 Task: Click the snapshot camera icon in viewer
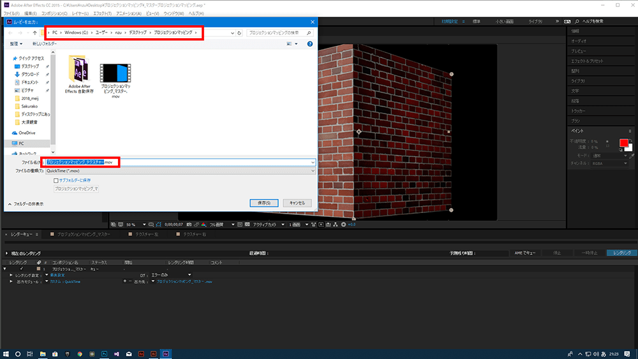tap(189, 224)
